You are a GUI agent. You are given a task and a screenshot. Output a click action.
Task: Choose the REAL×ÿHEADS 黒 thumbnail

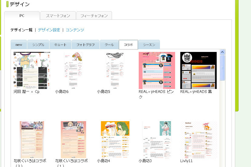pos(198,70)
